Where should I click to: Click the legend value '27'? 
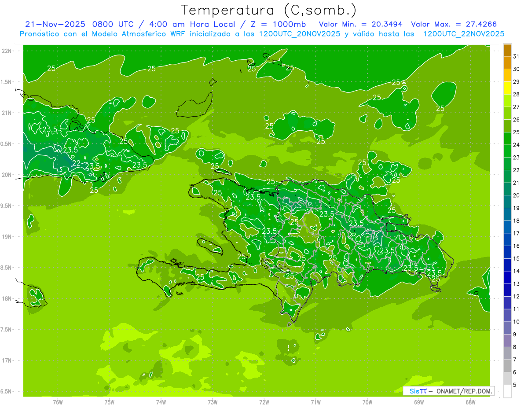pos(517,107)
